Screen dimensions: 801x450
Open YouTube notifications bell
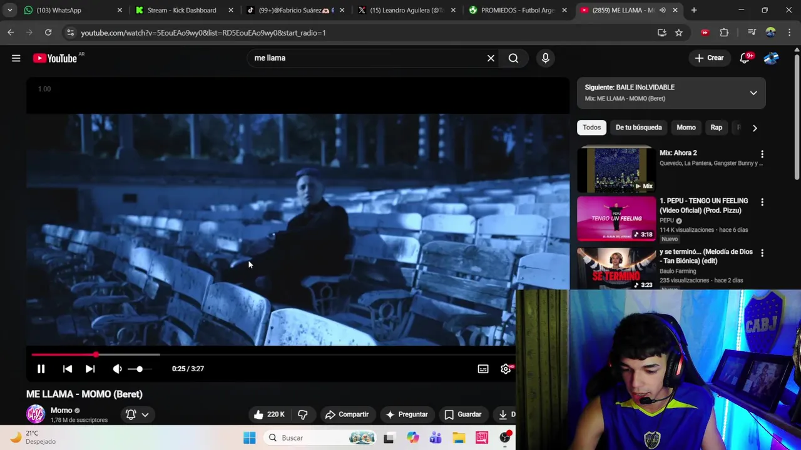click(745, 58)
